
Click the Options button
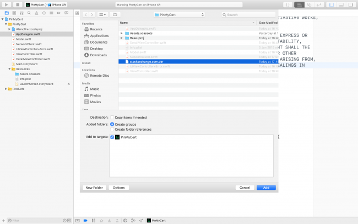119,188
